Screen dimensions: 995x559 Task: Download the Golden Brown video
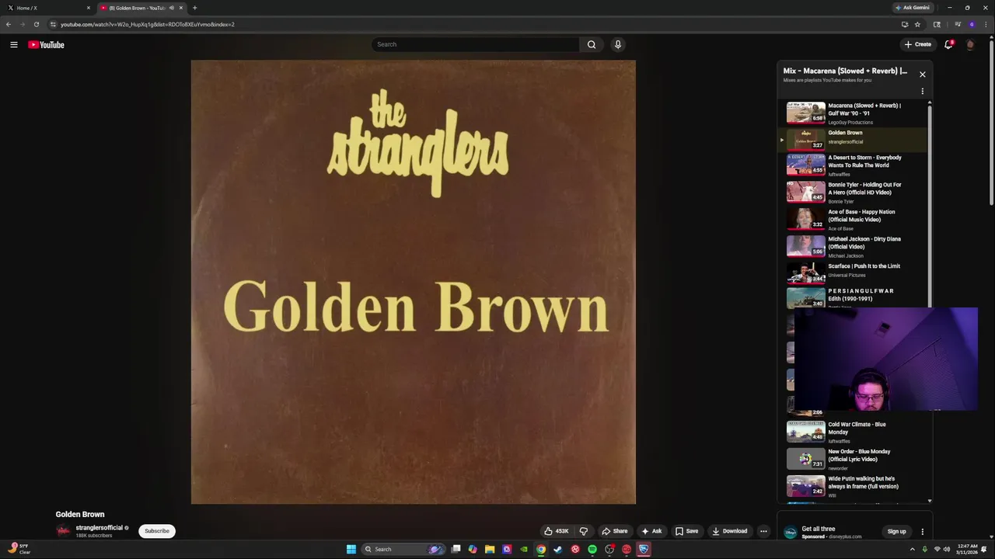pyautogui.click(x=729, y=531)
